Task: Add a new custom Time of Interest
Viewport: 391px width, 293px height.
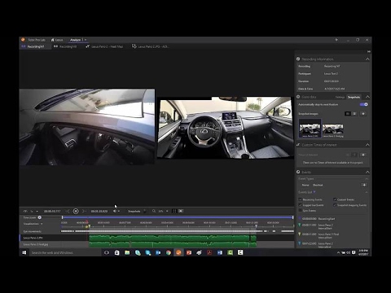Action: click(363, 155)
